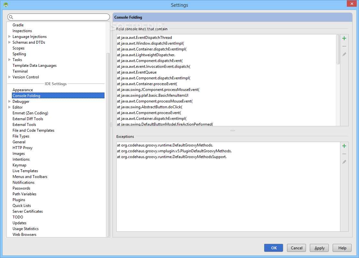The width and height of the screenshot is (359, 258).
Task: Open HTTP Proxy settings
Action: pyautogui.click(x=22, y=148)
